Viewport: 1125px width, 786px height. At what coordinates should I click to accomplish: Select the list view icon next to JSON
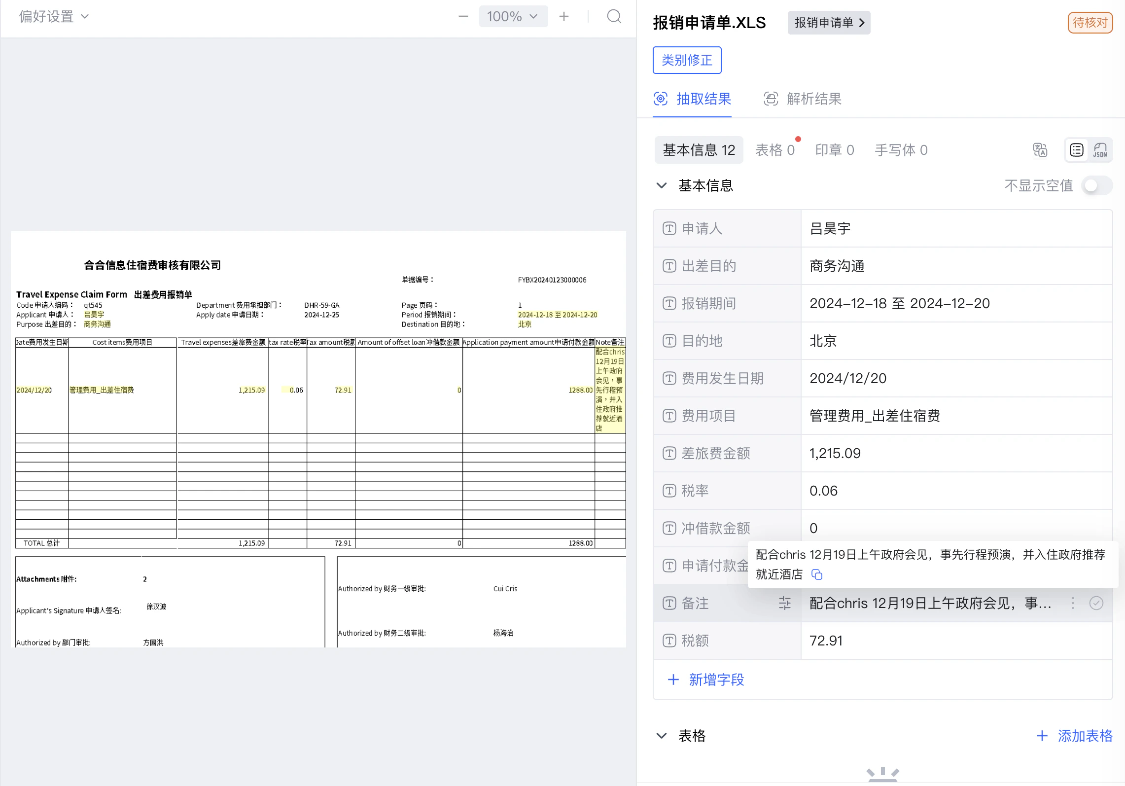[x=1076, y=150]
